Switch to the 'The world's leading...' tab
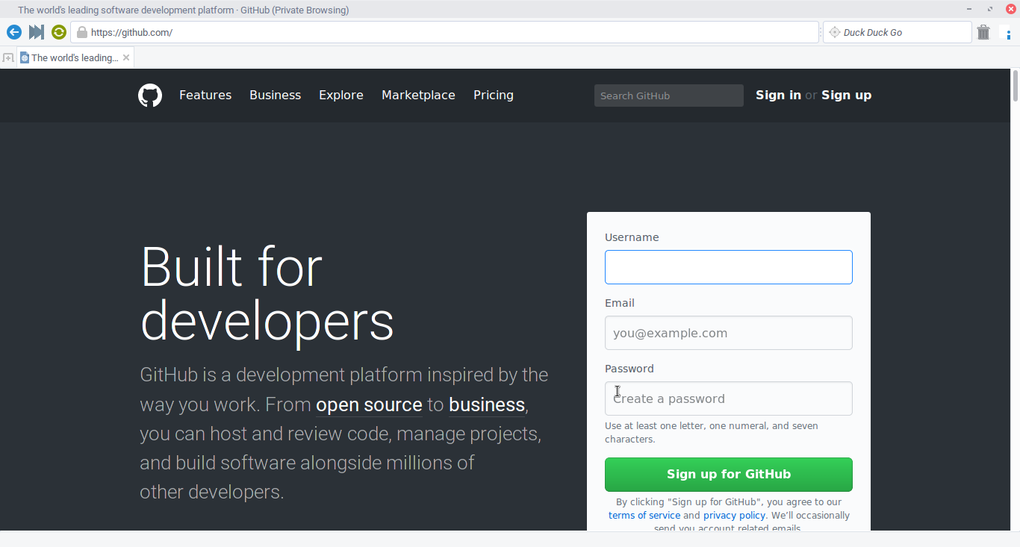Viewport: 1020px width, 547px height. pos(71,57)
